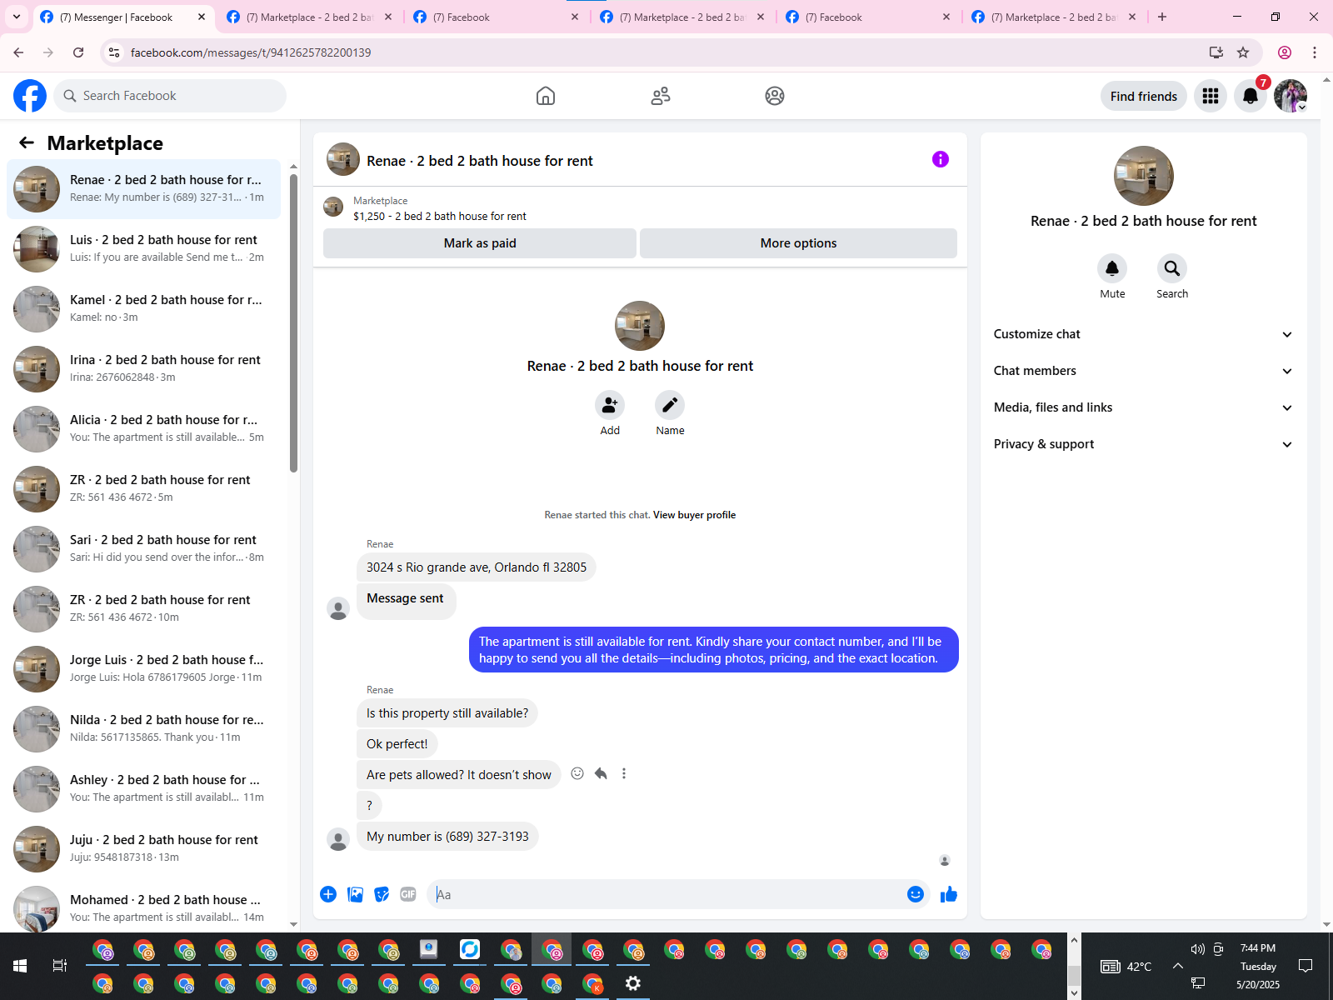The height and width of the screenshot is (1000, 1333).
Task: Open the Home feed icon
Action: [x=546, y=96]
